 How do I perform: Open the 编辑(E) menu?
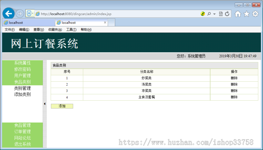pyautogui.click(x=24, y=30)
